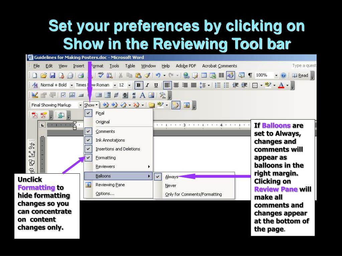This screenshot has height=256, width=342.
Task: Open the Times New Roman font dropdown
Action: point(115,85)
